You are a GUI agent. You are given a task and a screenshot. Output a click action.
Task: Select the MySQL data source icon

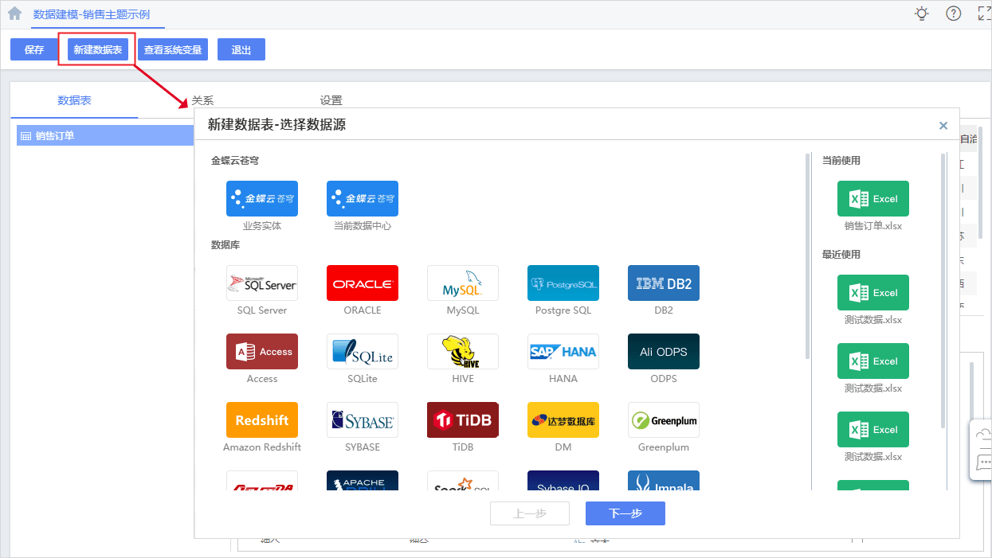462,283
